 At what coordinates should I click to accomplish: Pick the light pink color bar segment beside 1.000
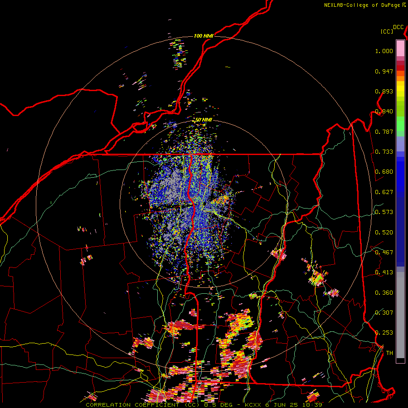[400, 49]
